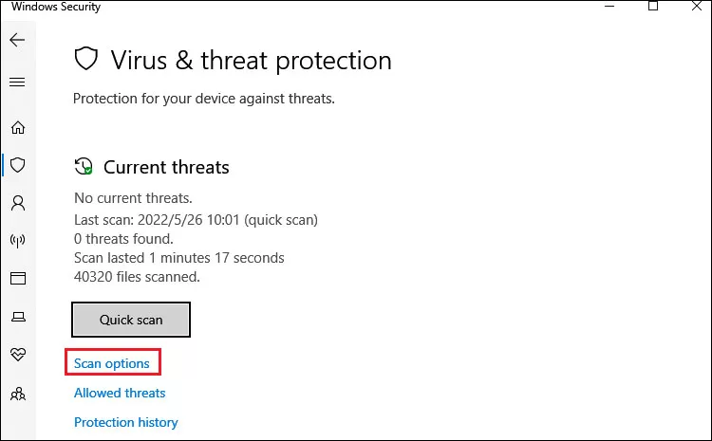This screenshot has height=441, width=712.
Task: Open Firewall & network protection icon
Action: click(18, 241)
